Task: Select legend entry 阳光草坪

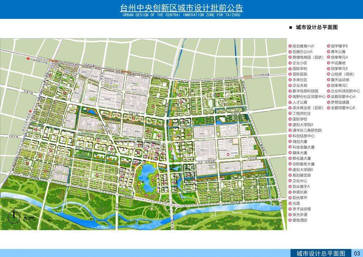Action: pyautogui.click(x=298, y=198)
